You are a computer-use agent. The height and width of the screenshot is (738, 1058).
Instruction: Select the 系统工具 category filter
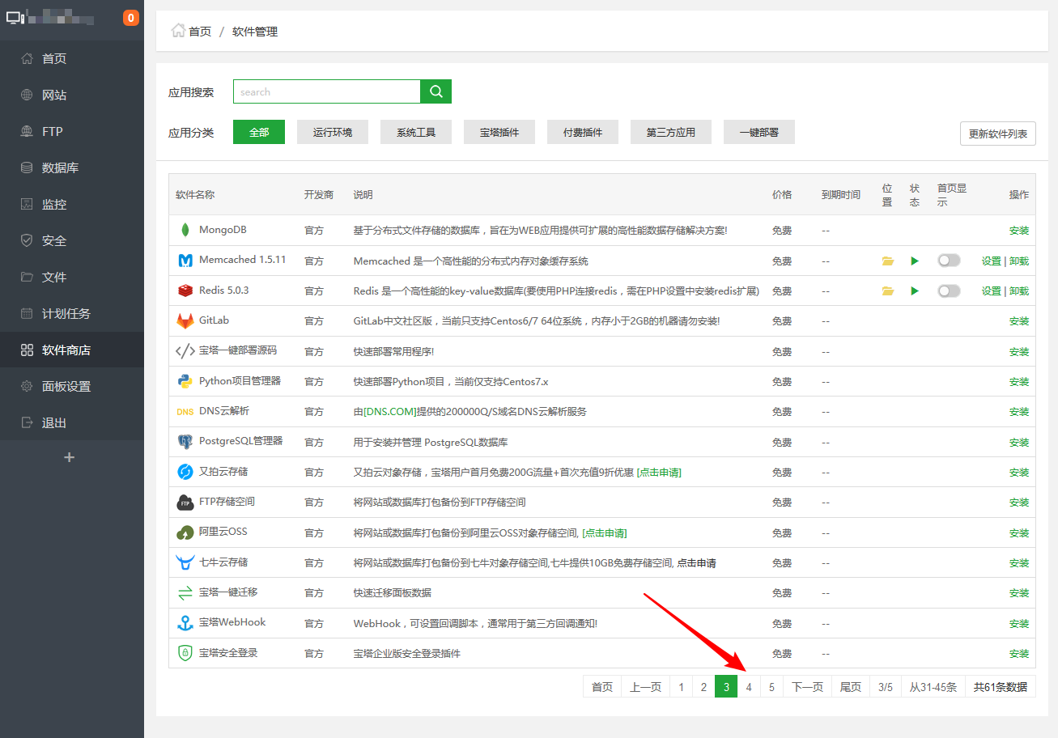pos(415,131)
